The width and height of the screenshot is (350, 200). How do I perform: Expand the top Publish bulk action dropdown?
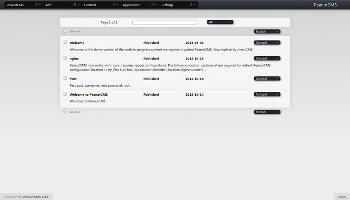267,32
